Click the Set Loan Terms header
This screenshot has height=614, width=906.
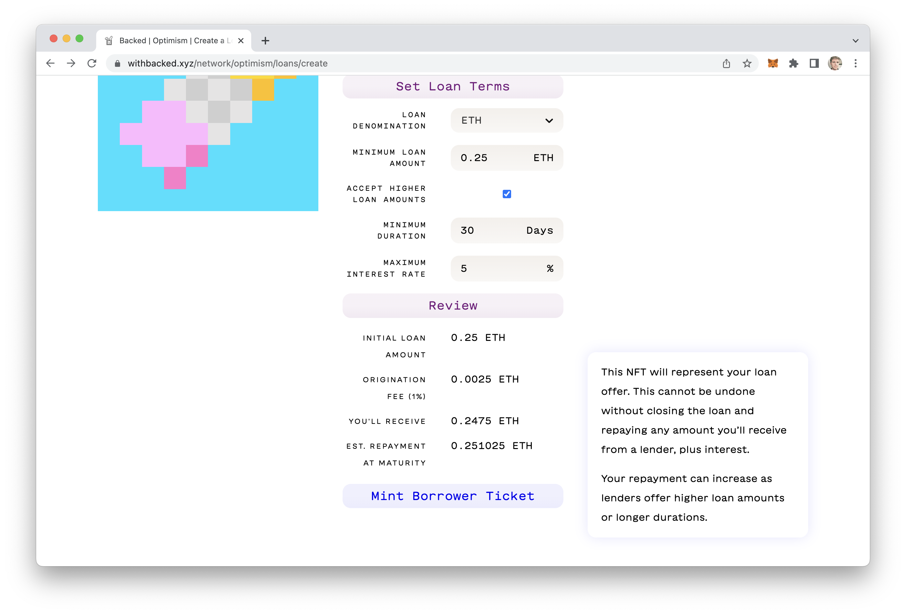(453, 87)
